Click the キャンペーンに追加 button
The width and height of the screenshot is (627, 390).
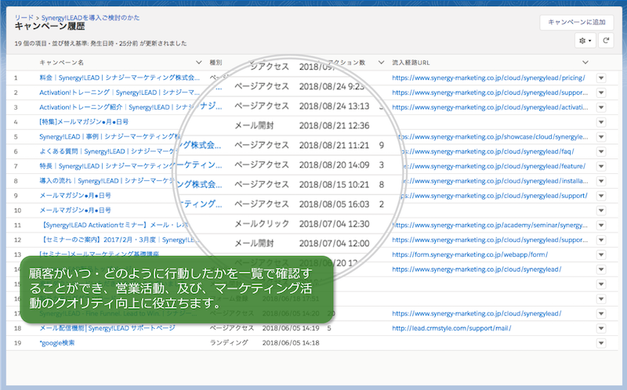click(576, 23)
